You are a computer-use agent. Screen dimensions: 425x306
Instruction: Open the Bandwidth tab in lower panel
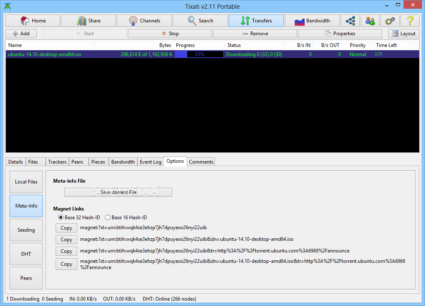[x=123, y=162]
